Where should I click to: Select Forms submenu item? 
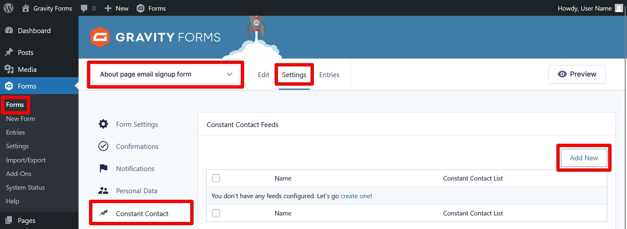click(x=15, y=104)
